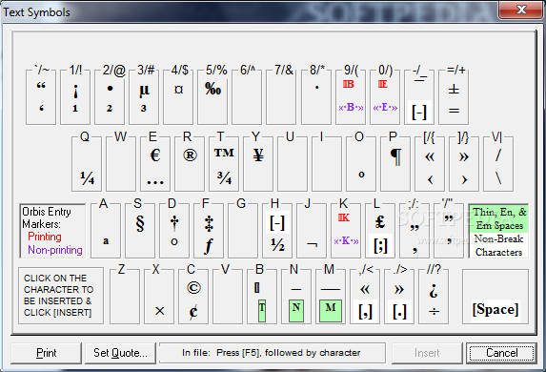The image size is (546, 372).
Task: Open the Set Quote... dialog
Action: click(120, 353)
